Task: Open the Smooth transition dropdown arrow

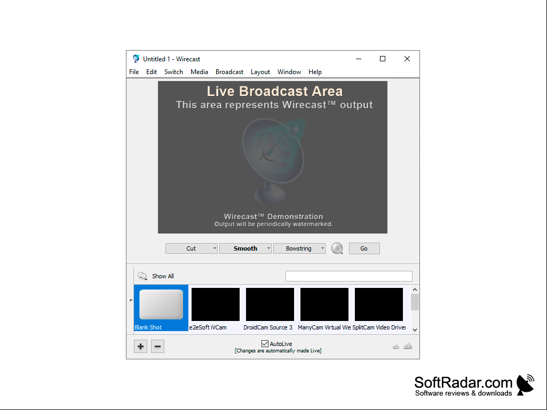Action: [x=268, y=248]
